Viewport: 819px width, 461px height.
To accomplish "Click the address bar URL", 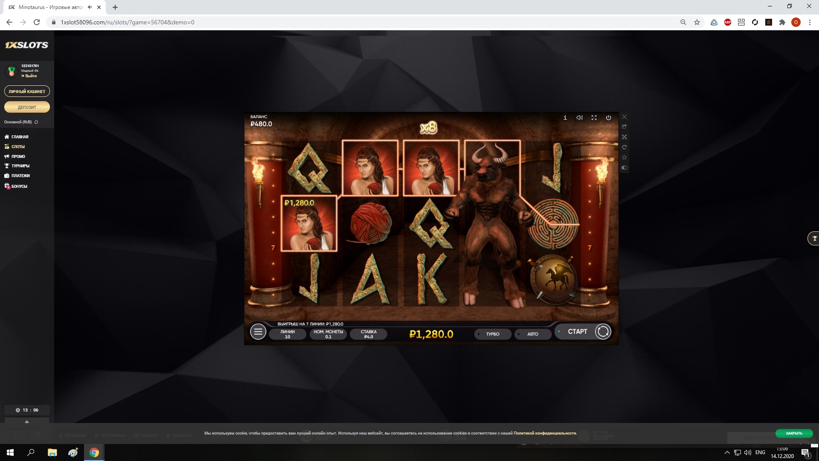I will [x=128, y=22].
